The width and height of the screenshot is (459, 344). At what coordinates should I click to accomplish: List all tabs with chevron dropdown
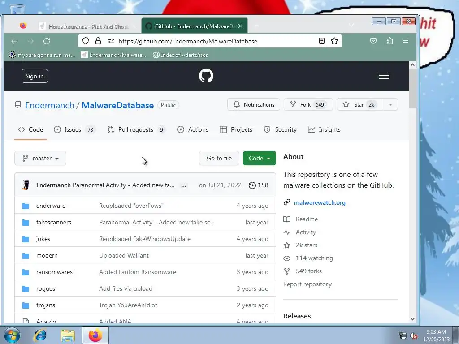pyautogui.click(x=351, y=26)
